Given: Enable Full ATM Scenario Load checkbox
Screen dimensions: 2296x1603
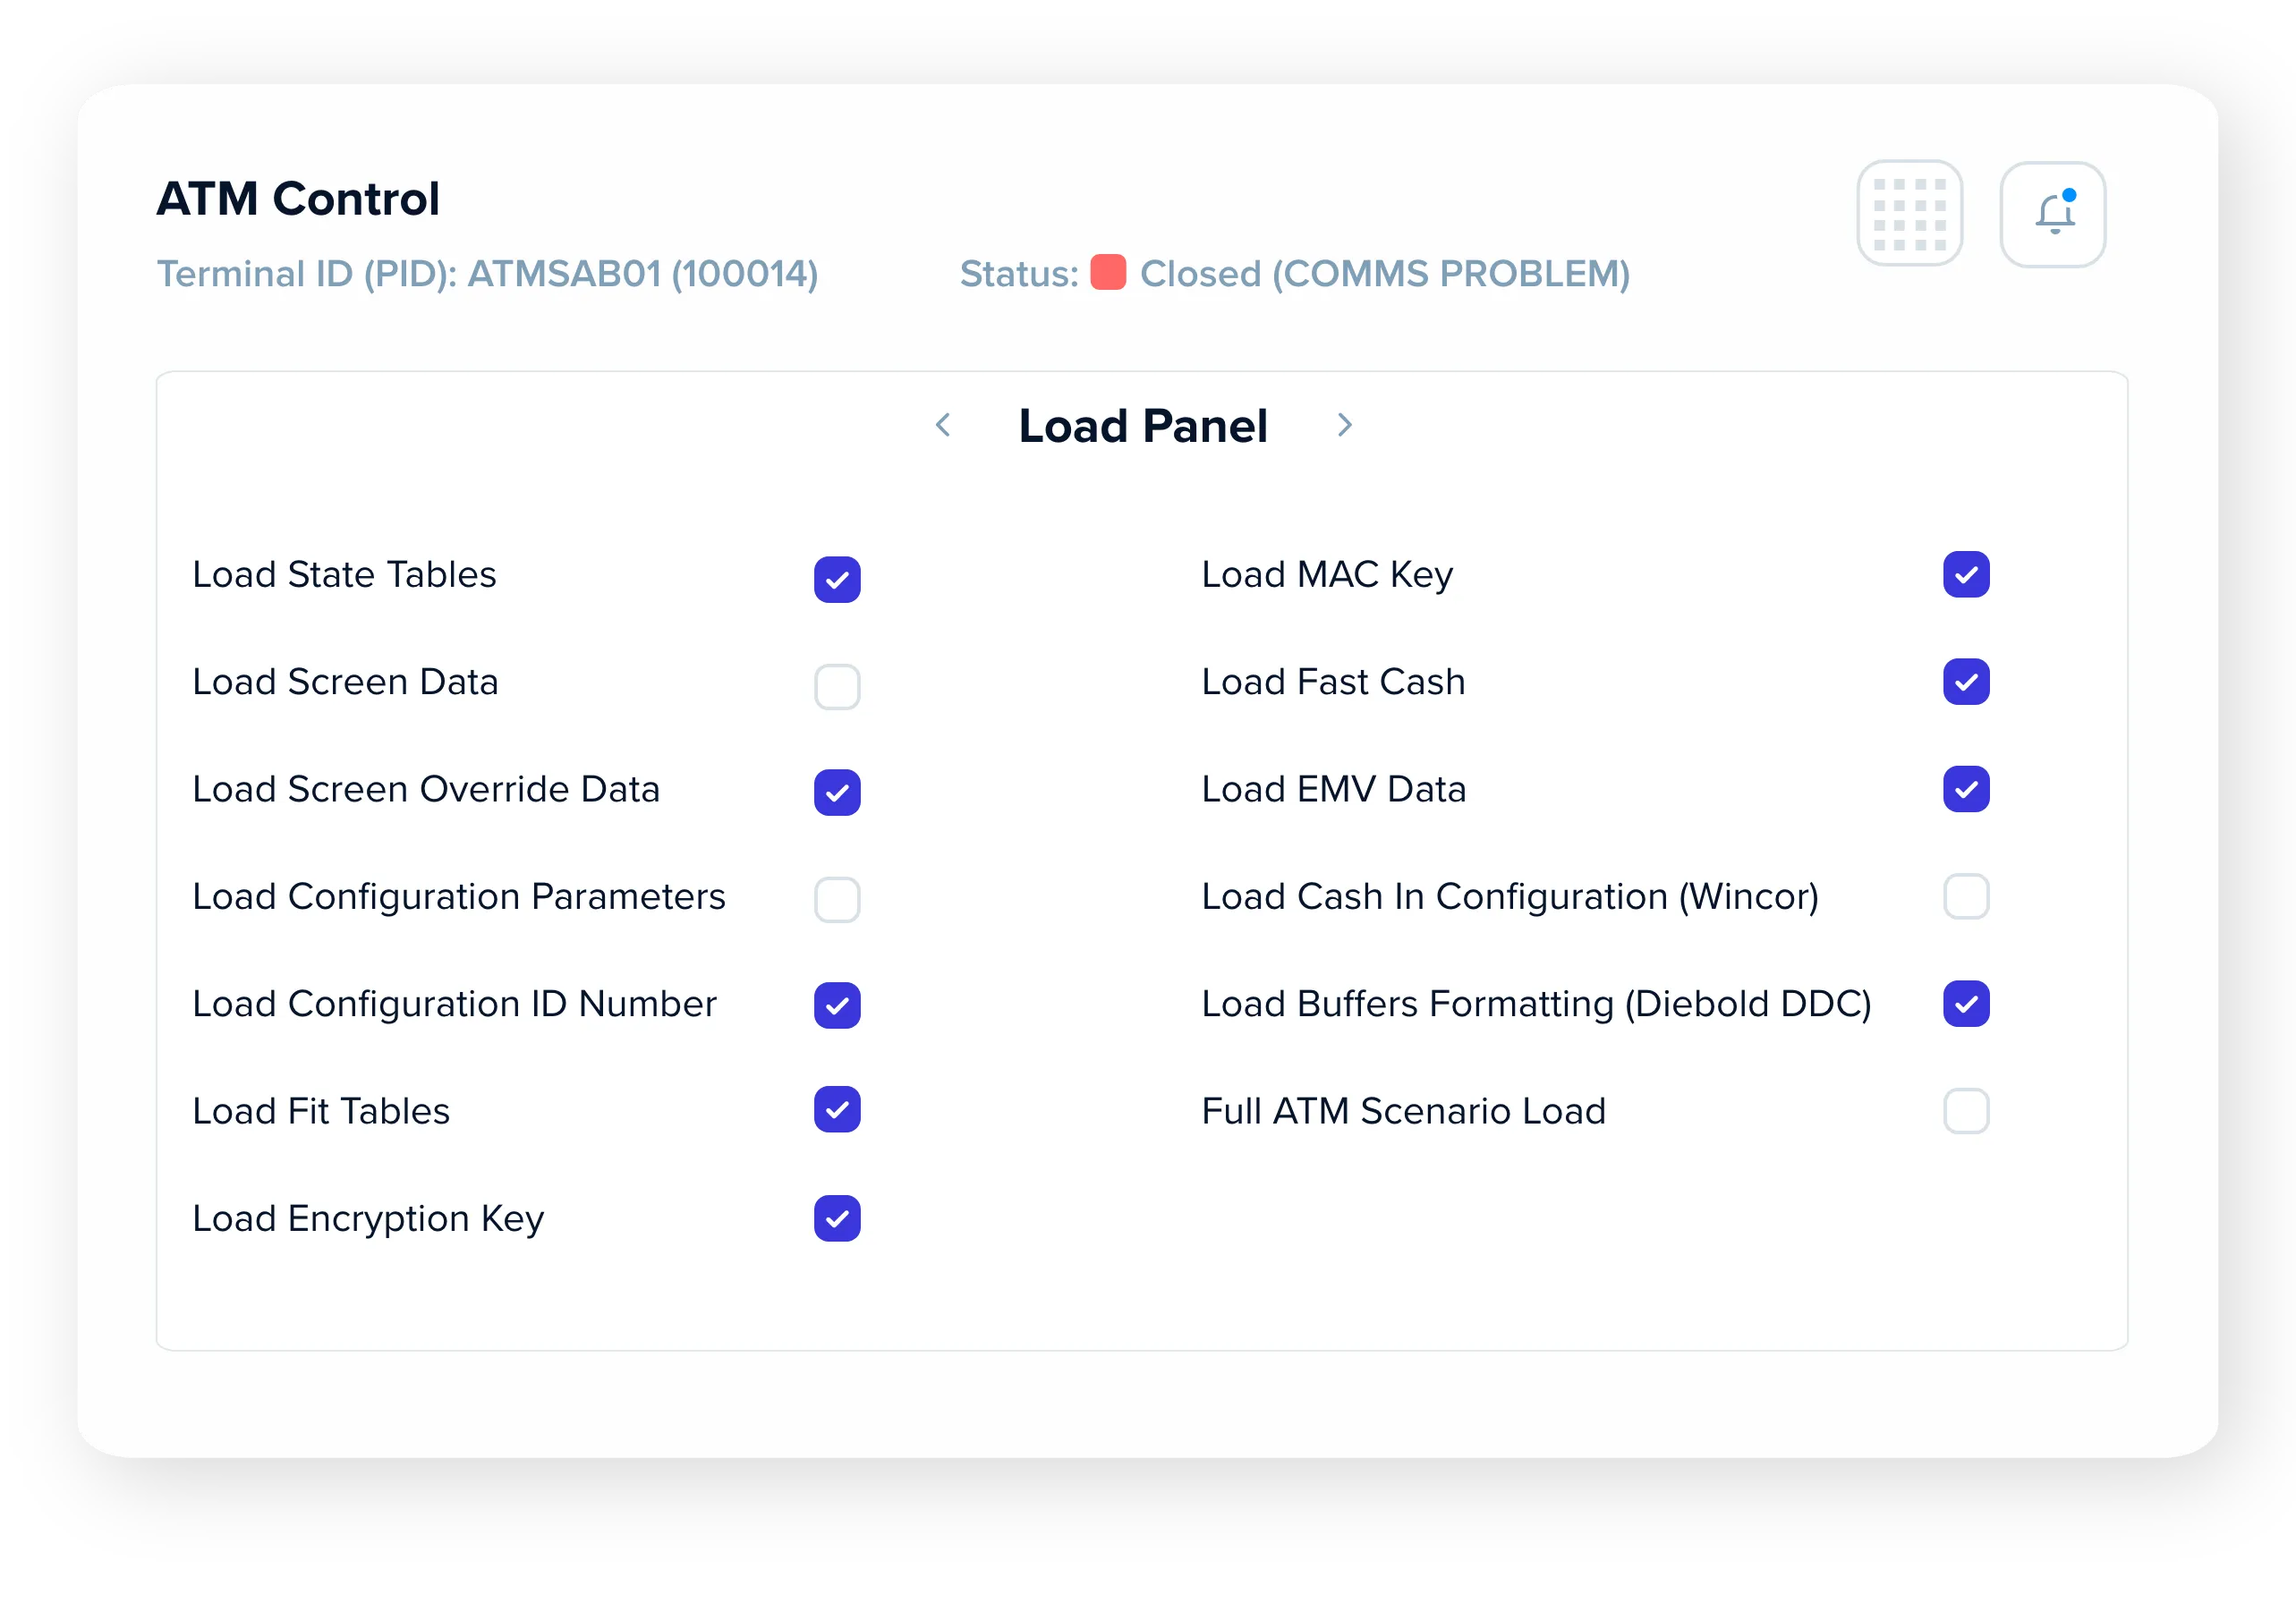Looking at the screenshot, I should click(1966, 1111).
